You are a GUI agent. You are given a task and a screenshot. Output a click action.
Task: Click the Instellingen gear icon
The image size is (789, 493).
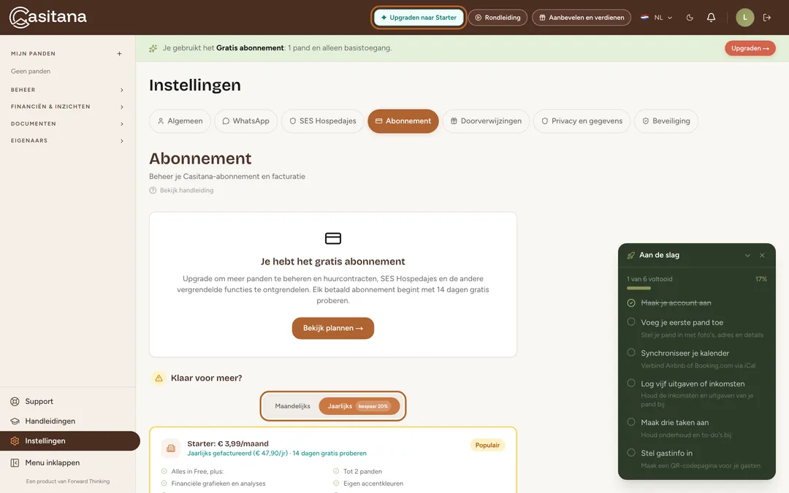(x=15, y=440)
